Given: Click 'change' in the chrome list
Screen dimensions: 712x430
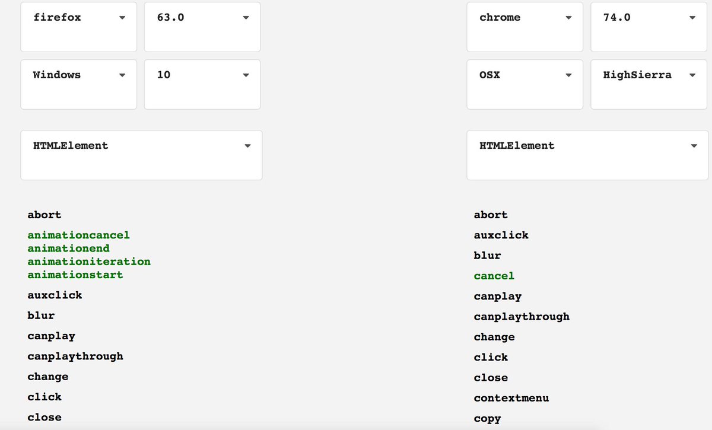Looking at the screenshot, I should pyautogui.click(x=494, y=337).
